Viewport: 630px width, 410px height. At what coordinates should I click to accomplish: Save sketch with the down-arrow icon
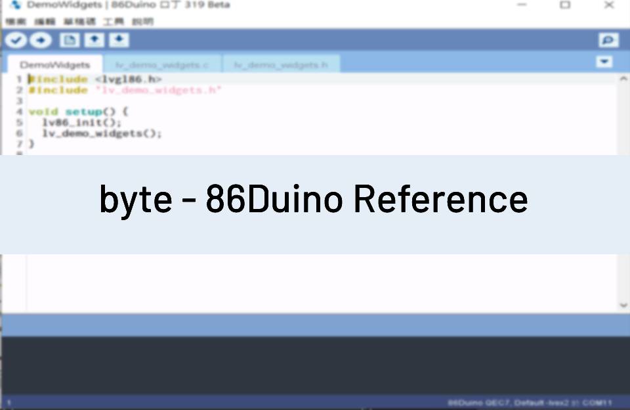click(x=119, y=40)
